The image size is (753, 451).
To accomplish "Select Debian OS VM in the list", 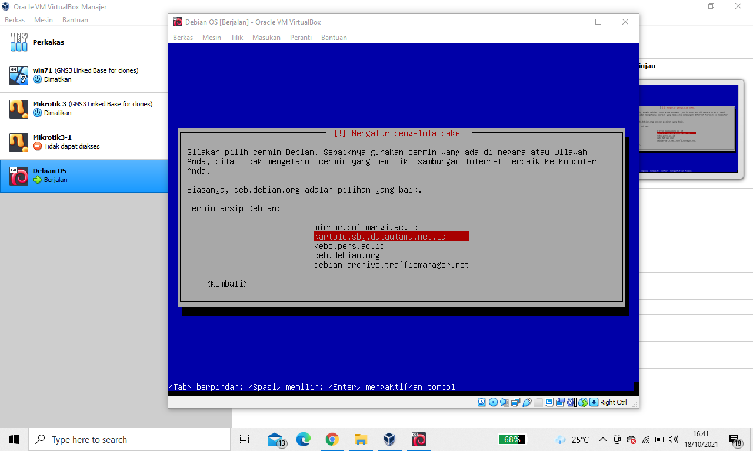I will (x=84, y=176).
